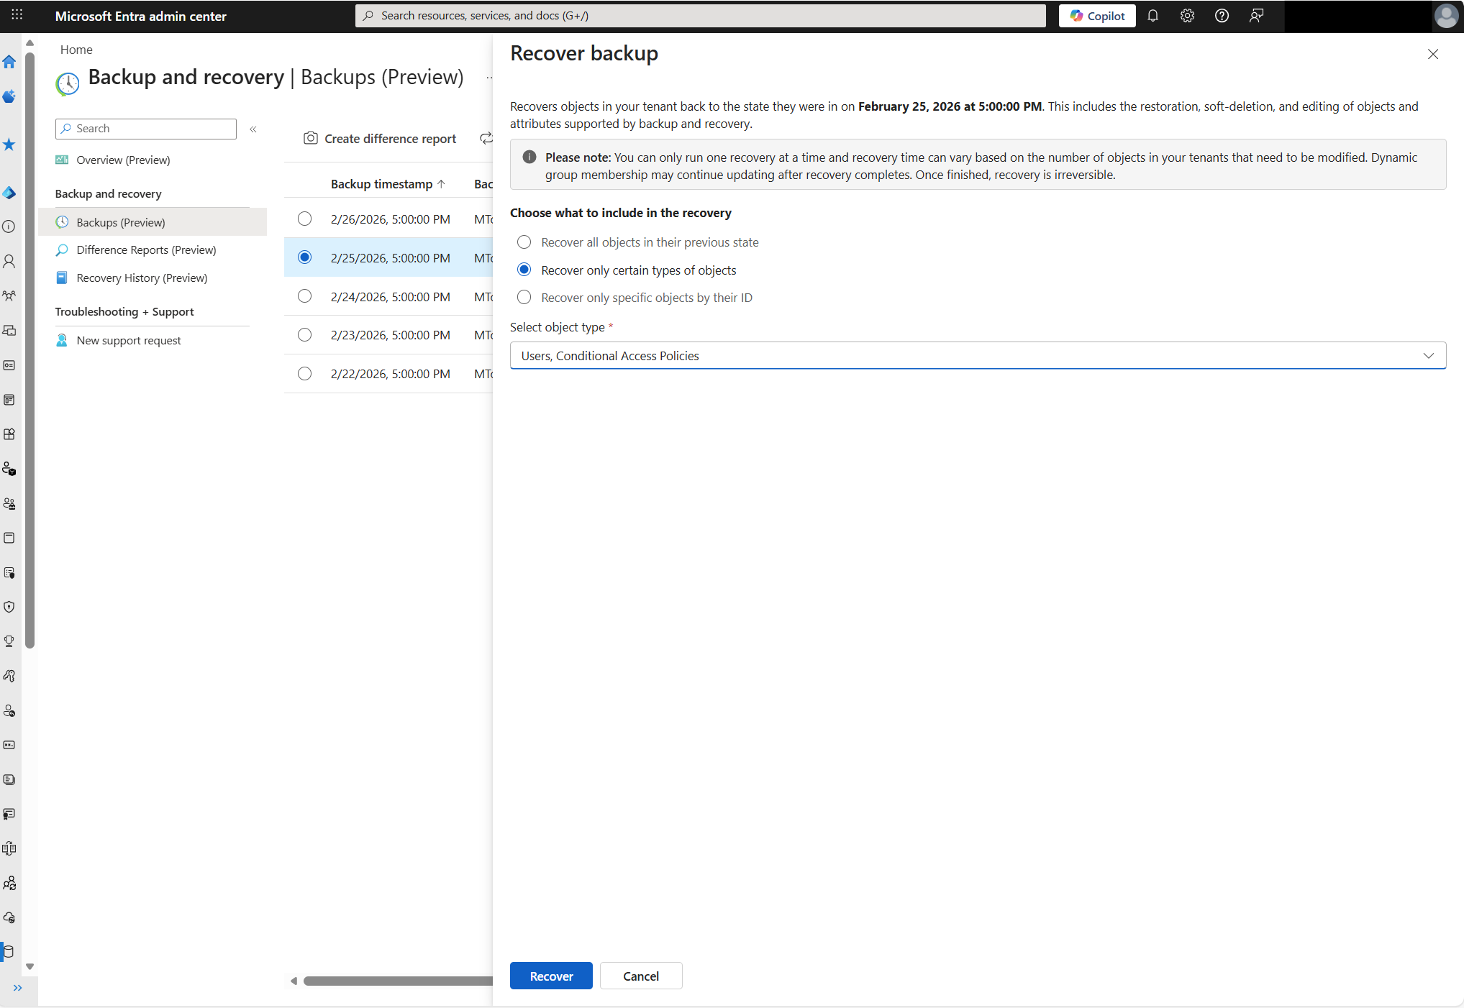
Task: Sort by Backup timestamp column arrow
Action: coord(441,183)
